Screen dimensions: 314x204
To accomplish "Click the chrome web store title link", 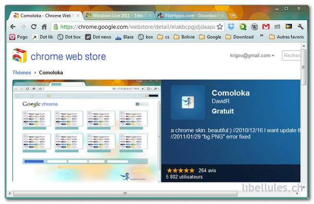I will (x=68, y=57).
